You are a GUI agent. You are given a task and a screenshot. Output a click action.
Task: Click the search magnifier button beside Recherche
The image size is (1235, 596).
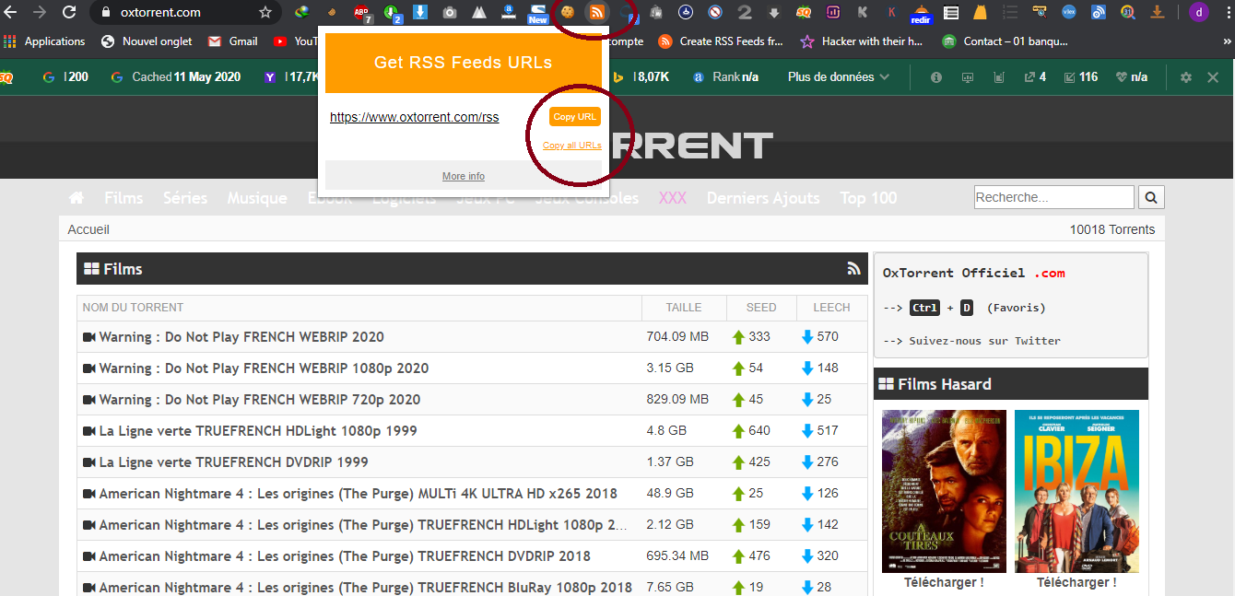pyautogui.click(x=1151, y=197)
